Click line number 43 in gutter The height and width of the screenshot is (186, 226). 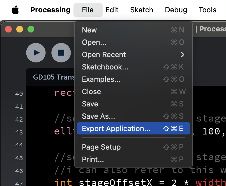click(x=19, y=132)
